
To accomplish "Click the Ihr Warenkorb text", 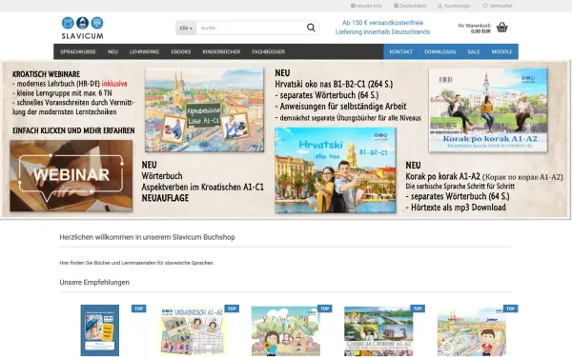I will 474,26.
